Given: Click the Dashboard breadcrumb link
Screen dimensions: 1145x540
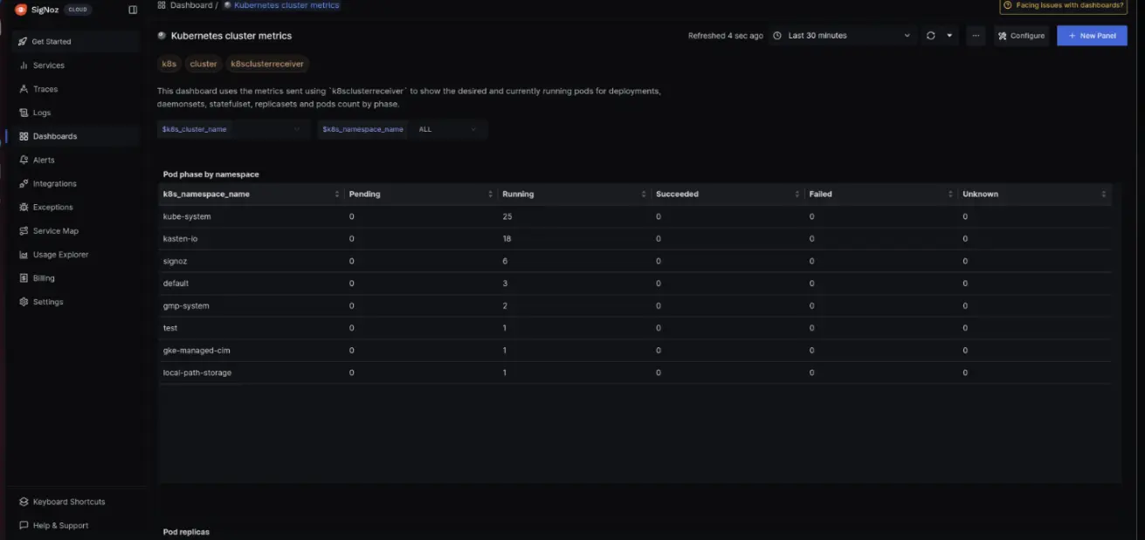Looking at the screenshot, I should click(190, 5).
